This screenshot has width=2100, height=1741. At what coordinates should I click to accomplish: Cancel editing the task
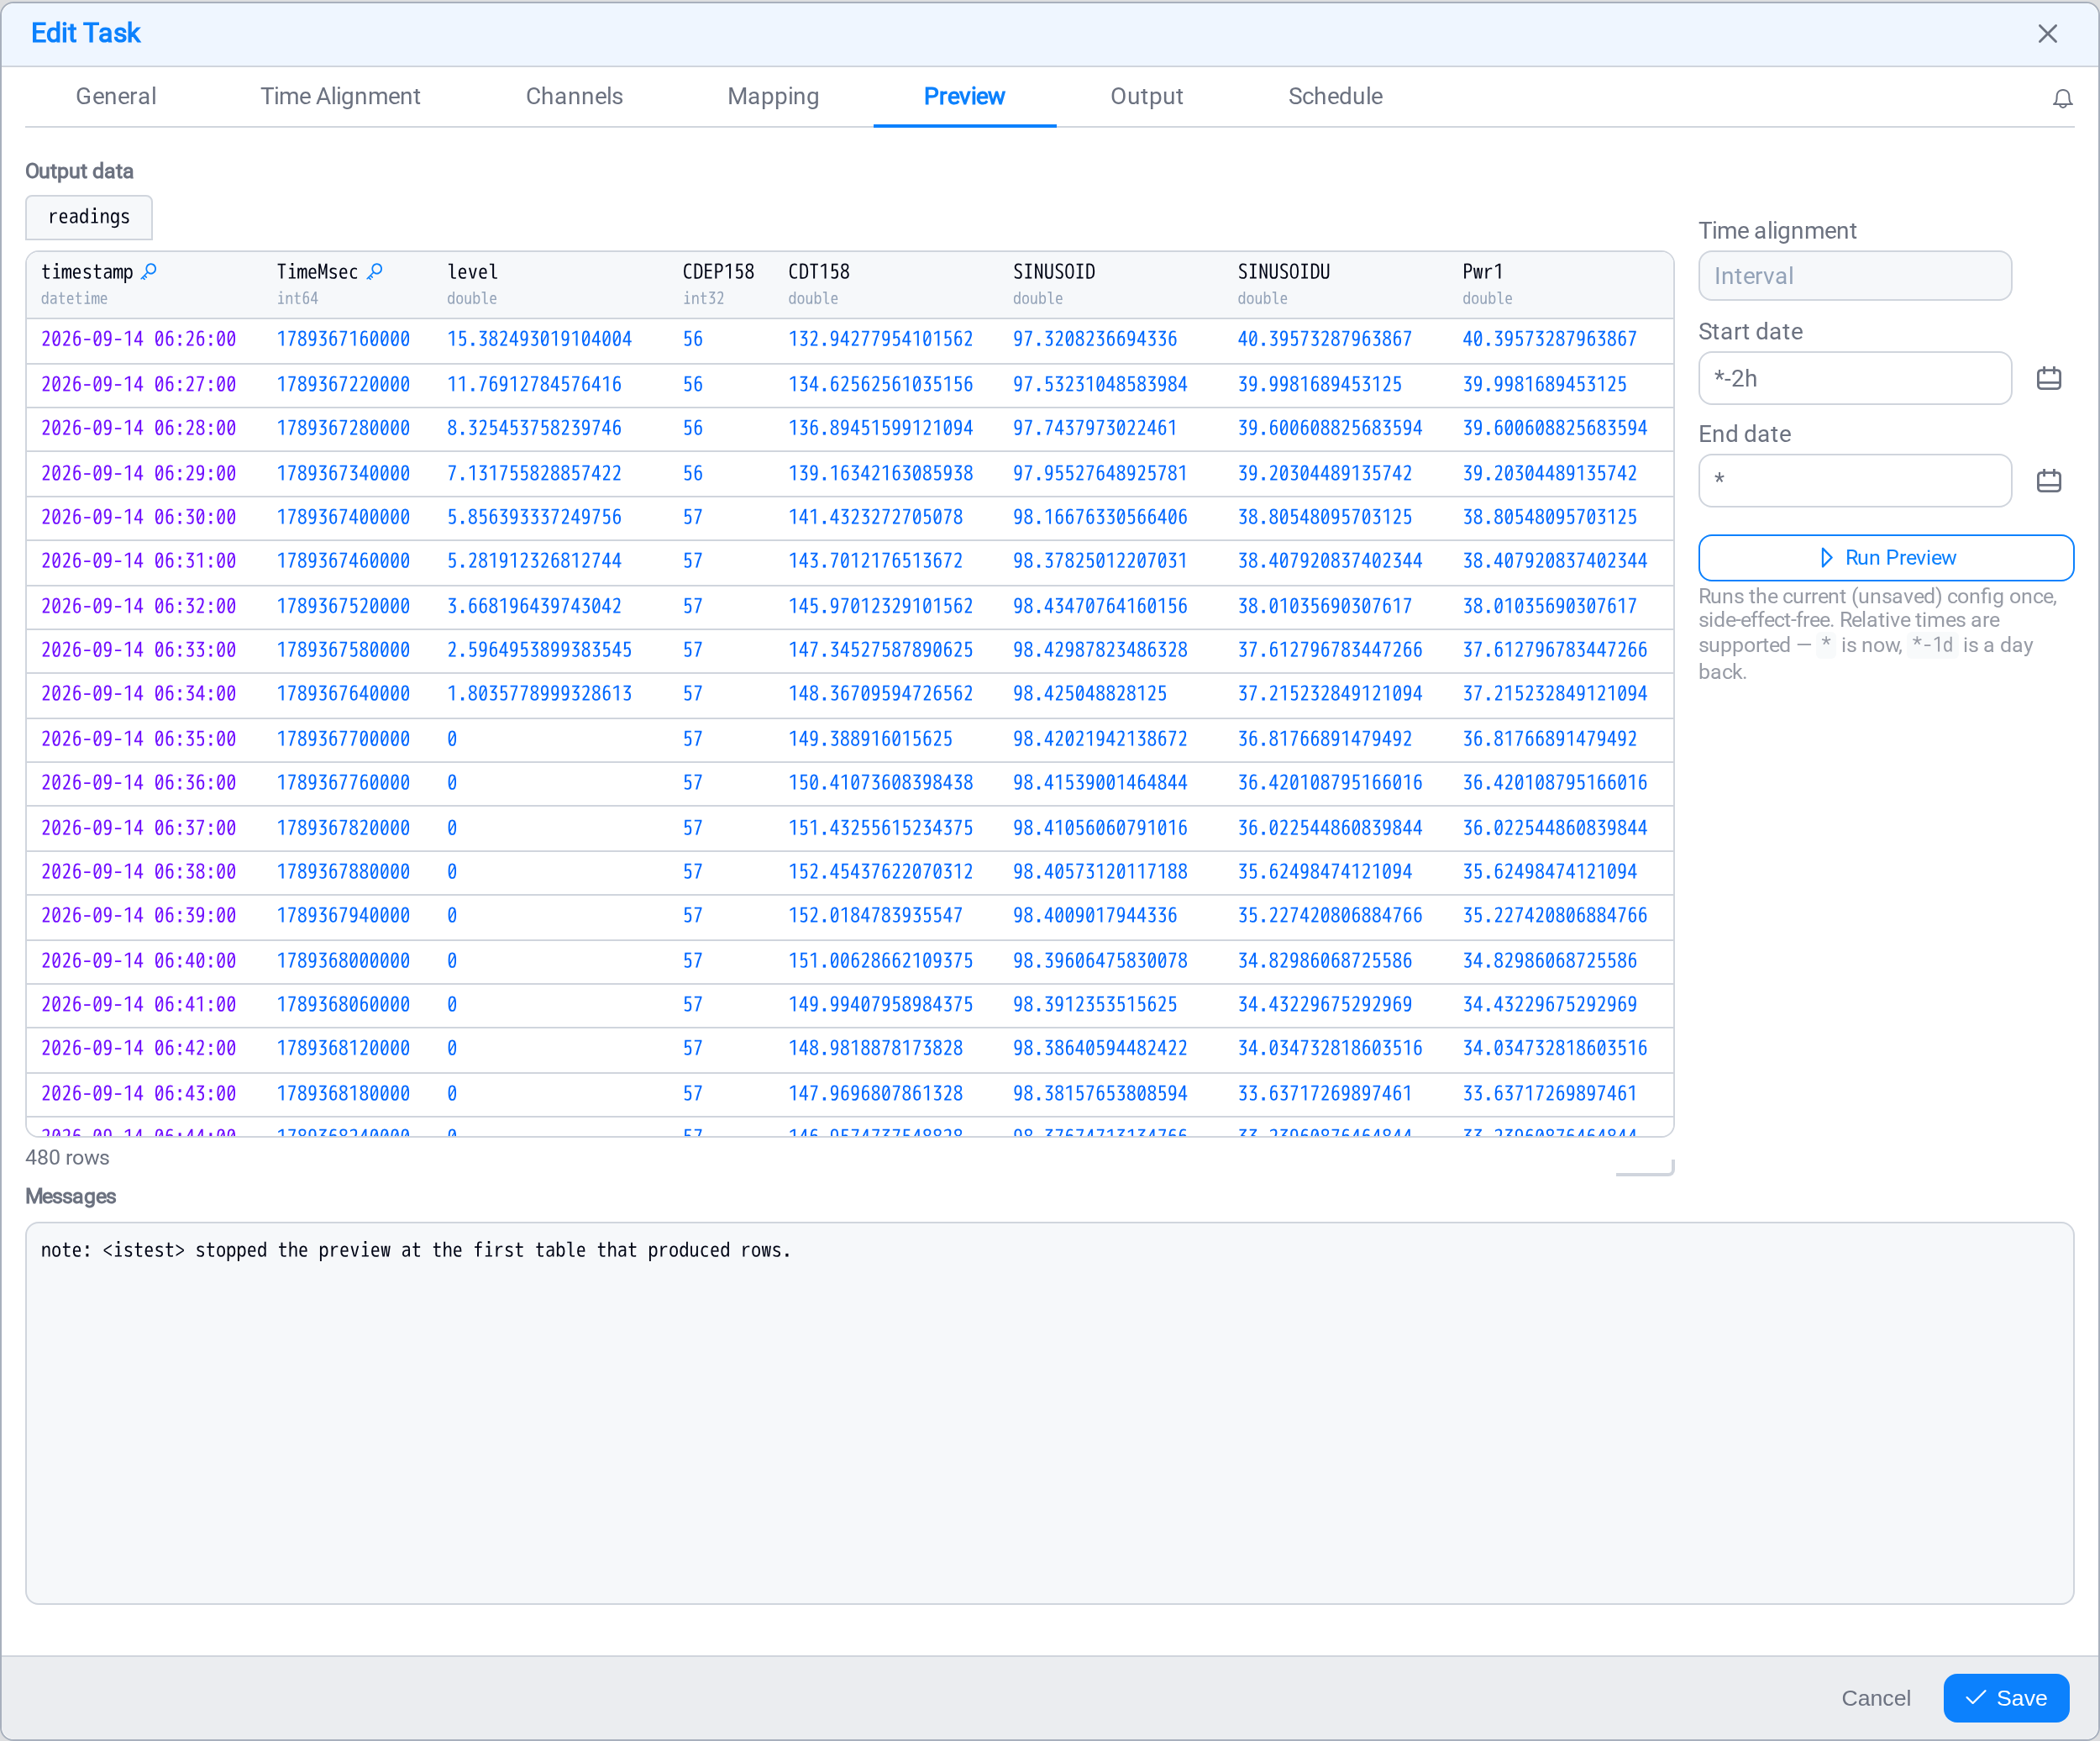pos(1875,1697)
